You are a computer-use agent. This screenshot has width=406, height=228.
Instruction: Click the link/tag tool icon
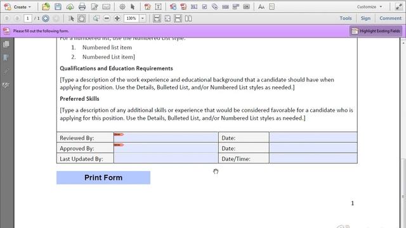pos(214,7)
